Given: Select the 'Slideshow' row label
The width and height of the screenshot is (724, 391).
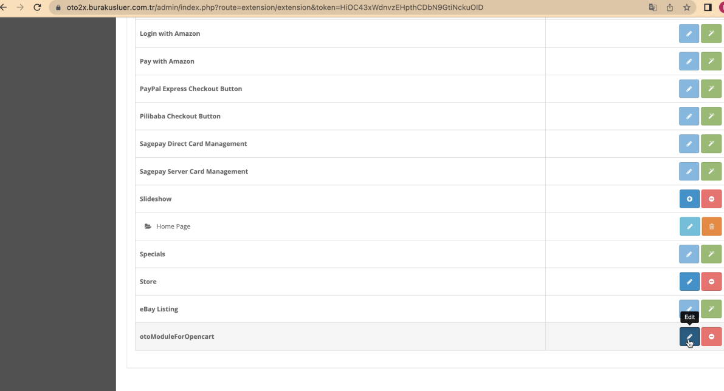Looking at the screenshot, I should [x=156, y=199].
